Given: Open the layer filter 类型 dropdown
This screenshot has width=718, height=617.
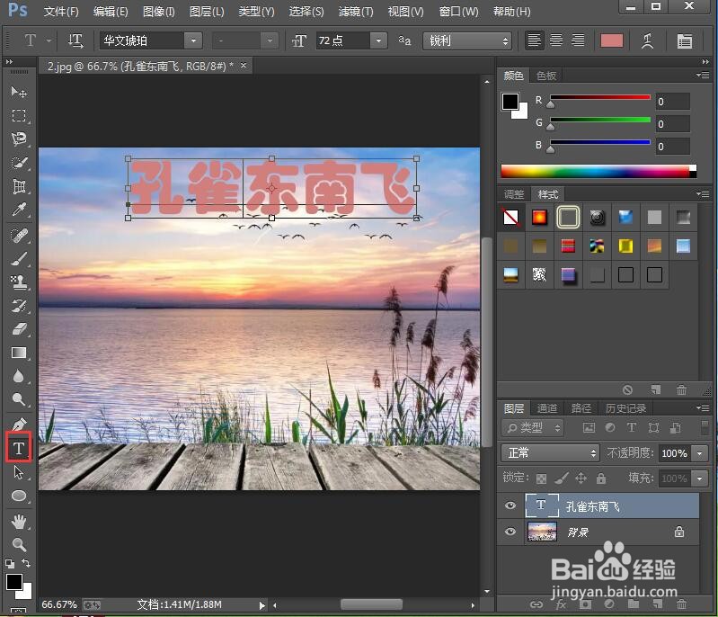Looking at the screenshot, I should (x=533, y=428).
